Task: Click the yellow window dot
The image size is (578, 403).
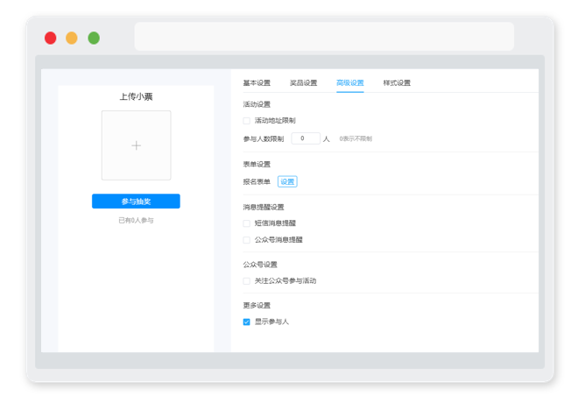Action: point(72,38)
